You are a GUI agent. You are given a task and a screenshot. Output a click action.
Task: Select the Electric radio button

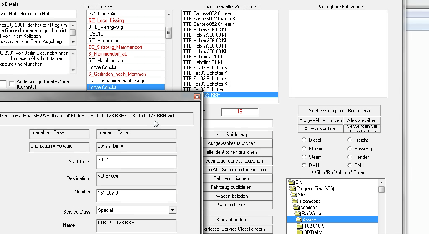coord(304,149)
